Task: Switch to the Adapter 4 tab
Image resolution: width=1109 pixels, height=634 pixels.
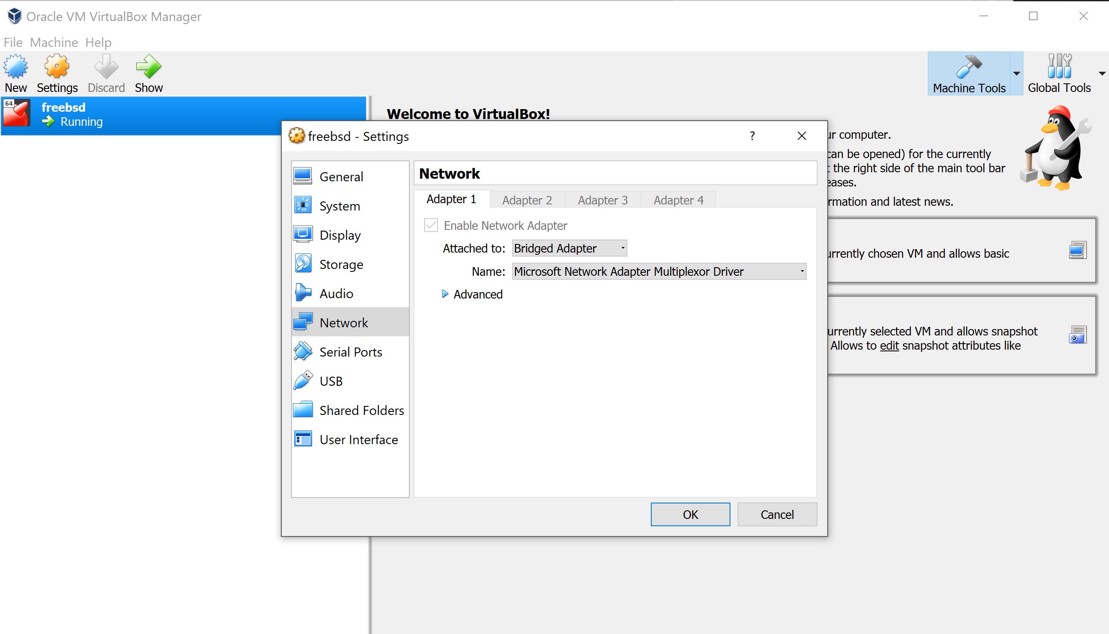Action: [x=678, y=200]
